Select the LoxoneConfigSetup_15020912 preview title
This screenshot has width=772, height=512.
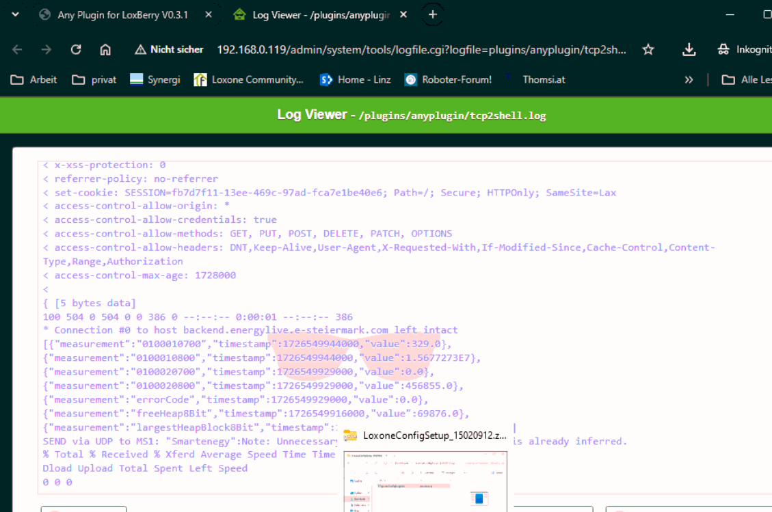435,435
